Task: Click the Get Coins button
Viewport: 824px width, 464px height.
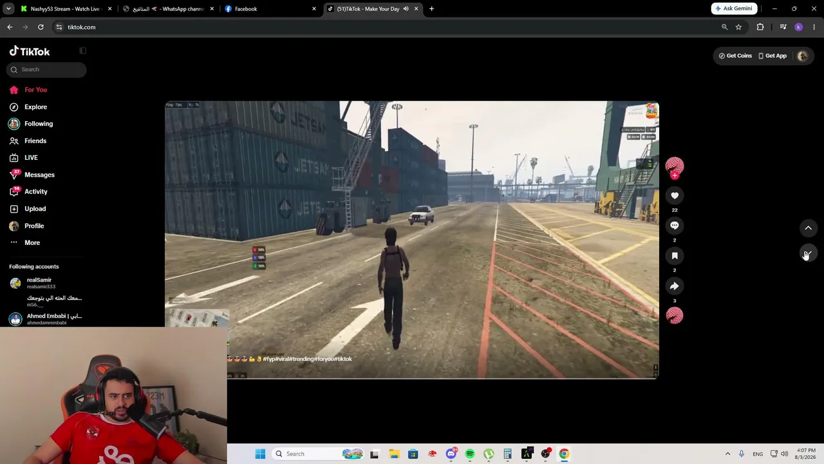Action: pyautogui.click(x=735, y=56)
